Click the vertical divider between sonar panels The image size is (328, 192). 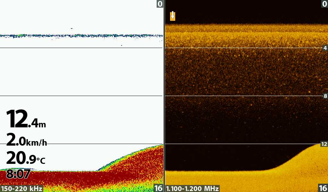[x=164, y=96]
